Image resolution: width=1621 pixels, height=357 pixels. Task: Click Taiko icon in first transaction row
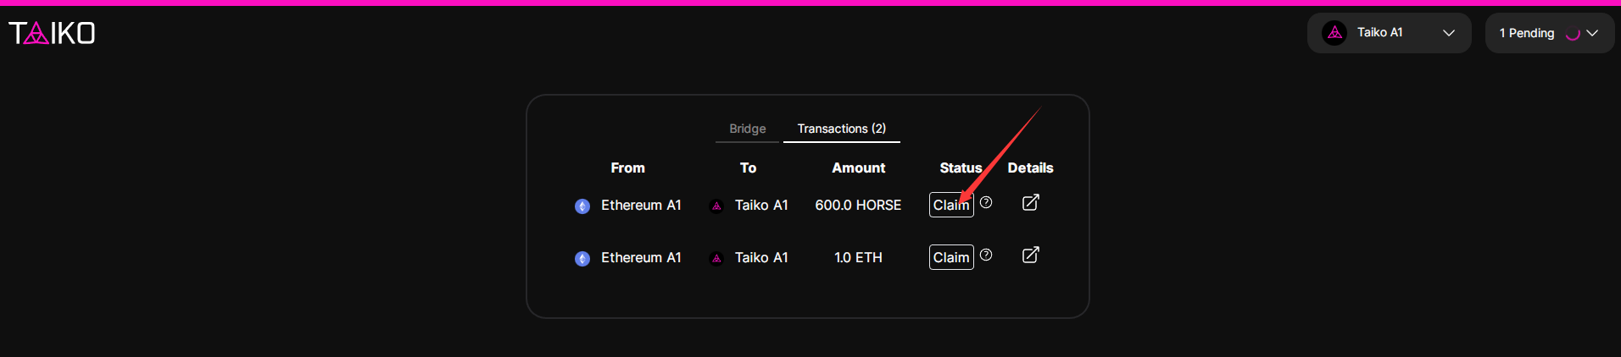(x=716, y=206)
